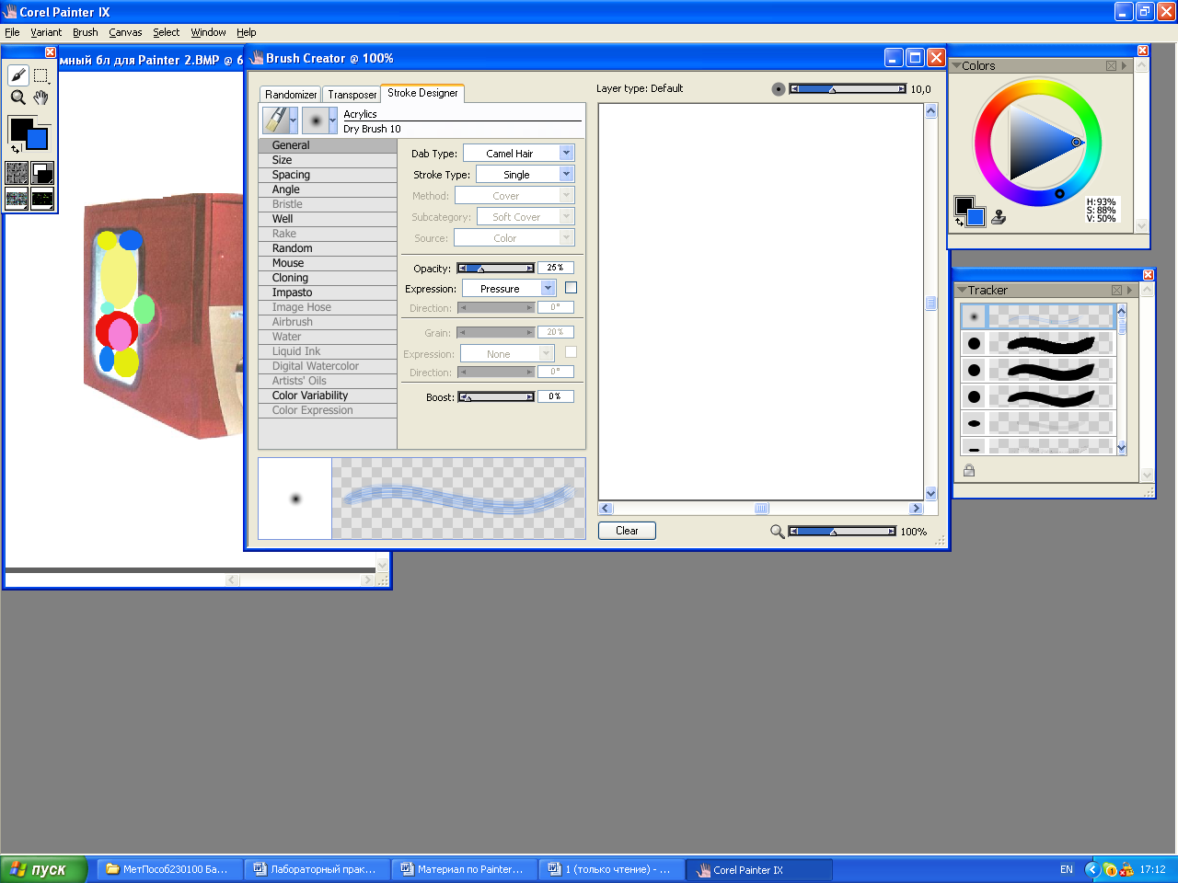Viewport: 1178px width, 883px height.
Task: Select the Brush tool in the toolbox
Action: point(18,75)
